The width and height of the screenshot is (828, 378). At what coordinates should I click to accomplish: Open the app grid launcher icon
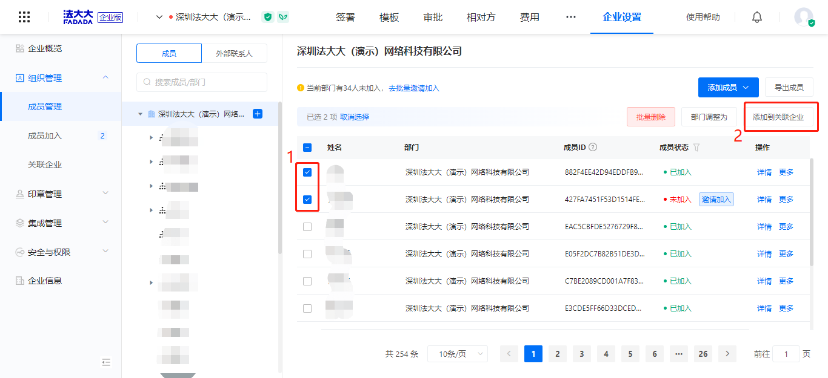[24, 17]
